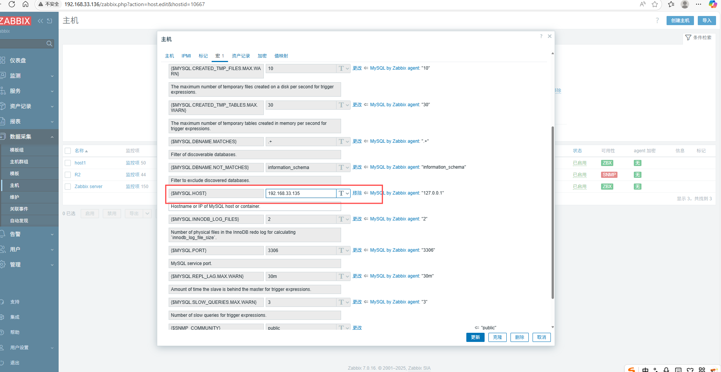Click the 克隆 button
Image resolution: width=721 pixels, height=372 pixels.
click(x=498, y=337)
